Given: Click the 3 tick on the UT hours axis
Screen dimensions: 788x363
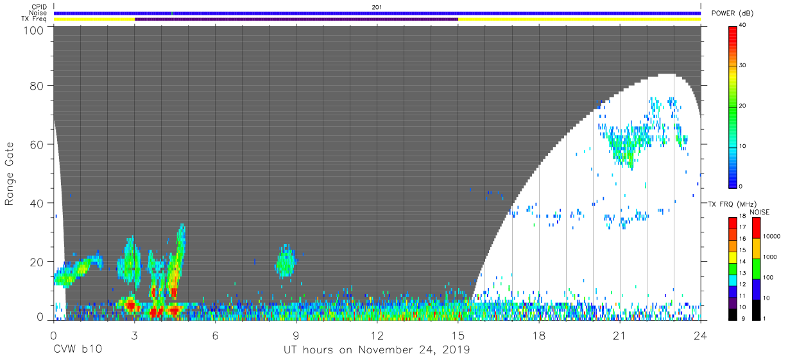Looking at the screenshot, I should 135,335.
